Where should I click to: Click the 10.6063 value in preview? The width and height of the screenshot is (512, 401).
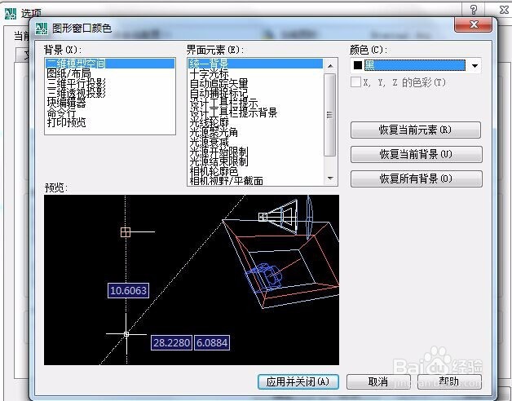pos(128,290)
